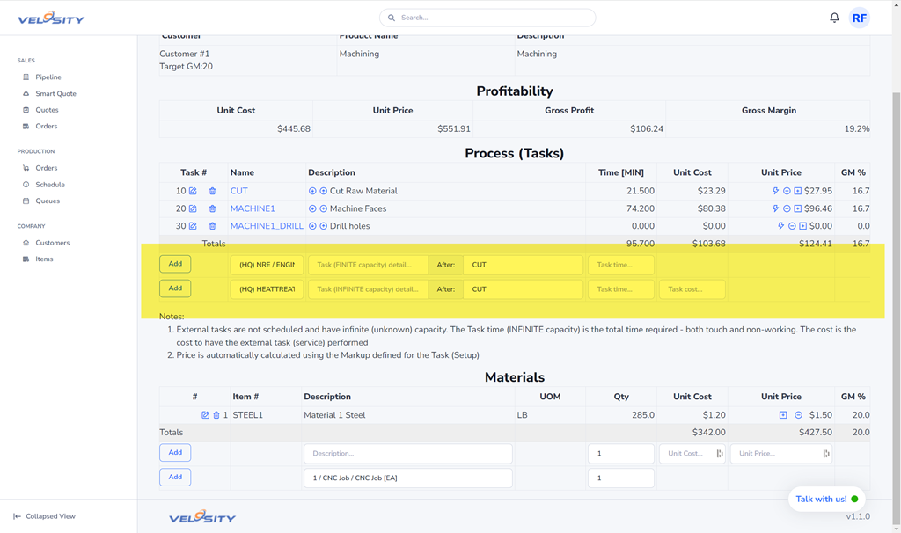Open the (HQ) HEATTREAT task dropdown
Screen dimensions: 901x533
(x=267, y=289)
